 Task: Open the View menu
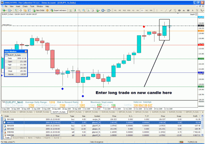pyautogui.click(x=11, y=6)
